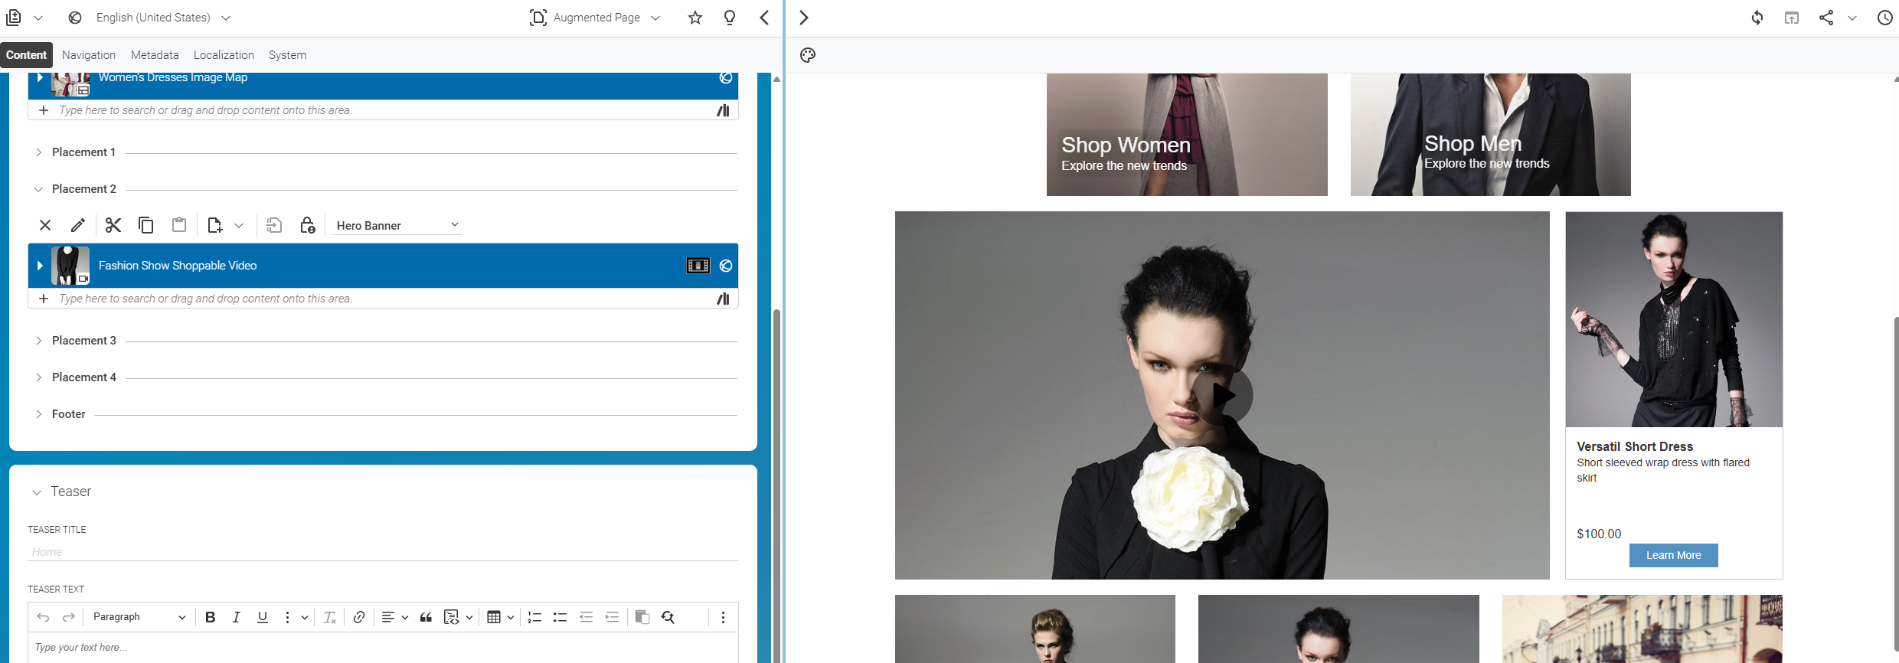Image resolution: width=1899 pixels, height=663 pixels.
Task: Toggle bold formatting
Action: 211,617
